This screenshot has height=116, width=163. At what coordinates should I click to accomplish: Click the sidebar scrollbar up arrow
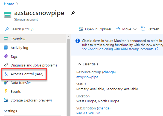pos(68,37)
